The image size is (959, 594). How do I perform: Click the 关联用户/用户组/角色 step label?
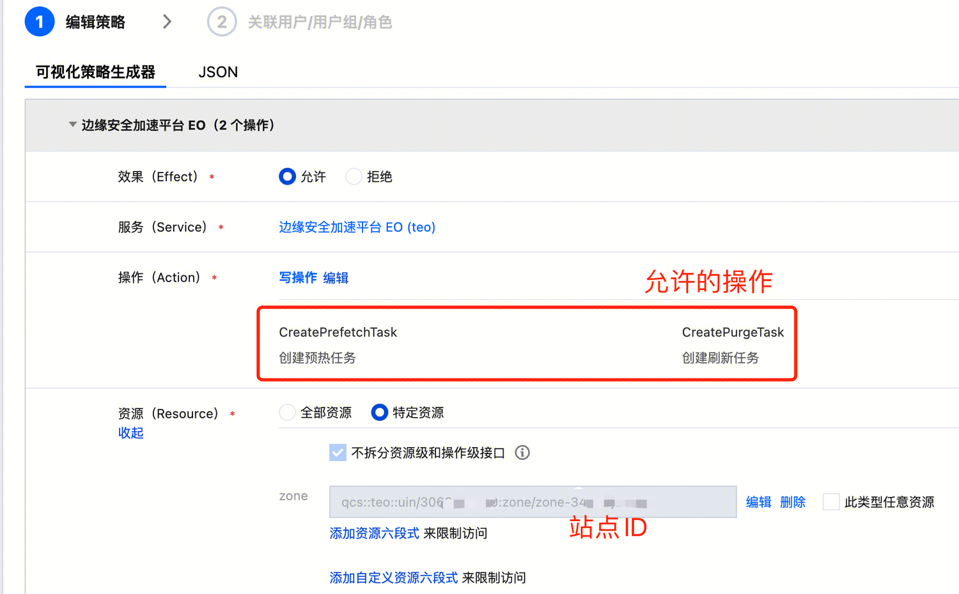point(320,22)
